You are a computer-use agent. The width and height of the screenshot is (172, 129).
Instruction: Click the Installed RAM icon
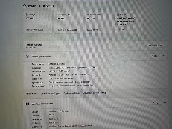[x=88, y=14]
